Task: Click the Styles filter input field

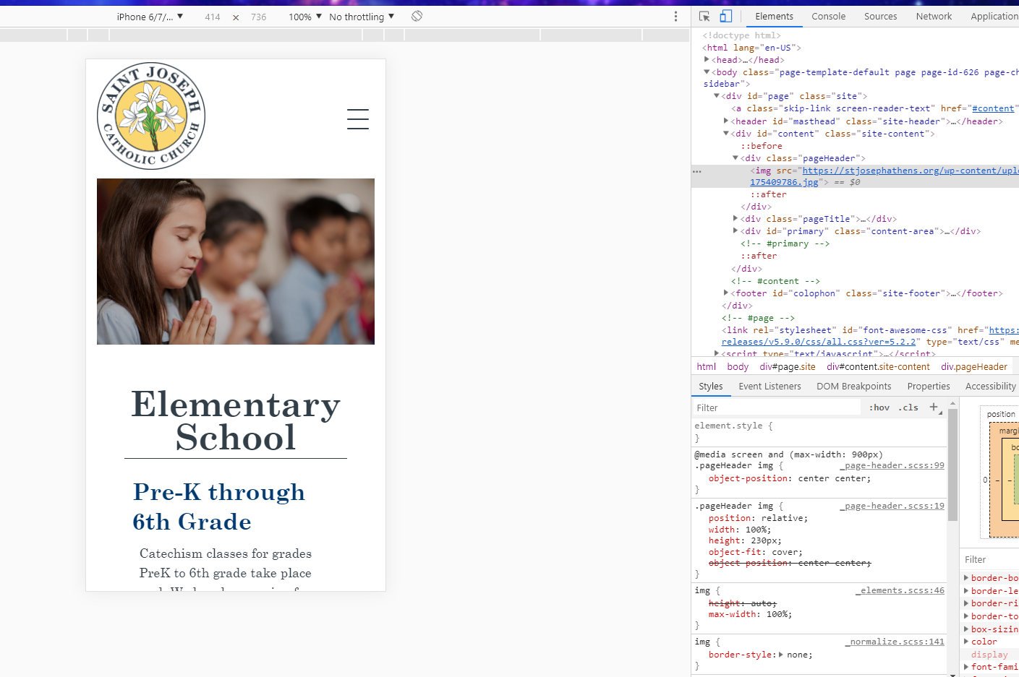Action: click(777, 408)
